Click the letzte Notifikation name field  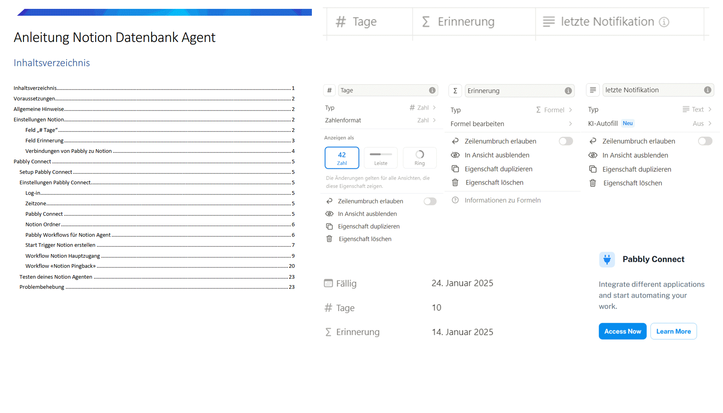click(x=658, y=90)
